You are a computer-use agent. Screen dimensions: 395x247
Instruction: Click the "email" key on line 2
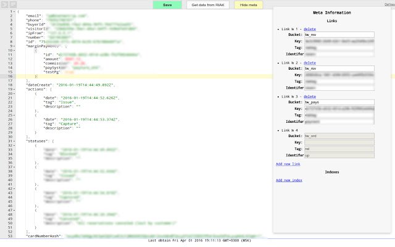(x=33, y=16)
